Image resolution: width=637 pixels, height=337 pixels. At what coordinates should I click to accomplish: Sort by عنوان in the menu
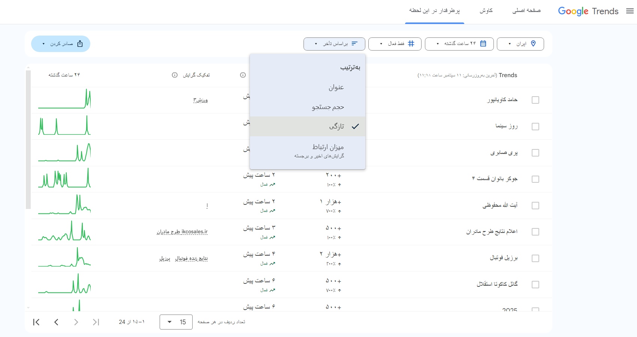coord(308,87)
